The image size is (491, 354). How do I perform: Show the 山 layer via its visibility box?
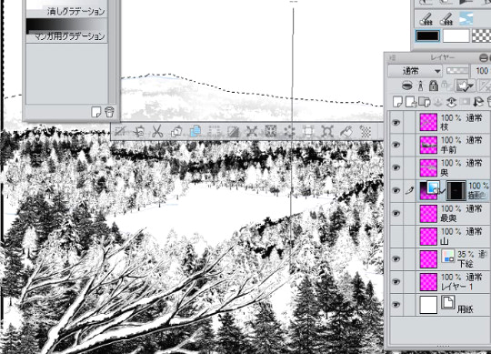(396, 237)
